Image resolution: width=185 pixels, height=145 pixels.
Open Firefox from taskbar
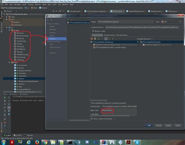37,142
